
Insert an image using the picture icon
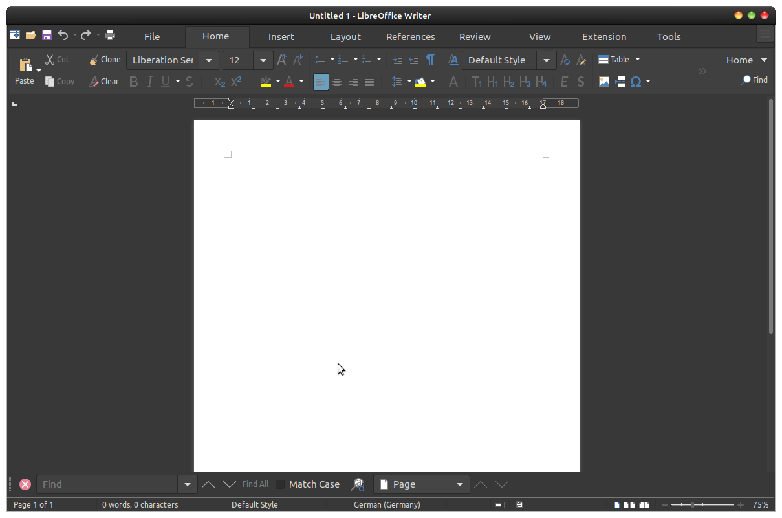point(603,82)
